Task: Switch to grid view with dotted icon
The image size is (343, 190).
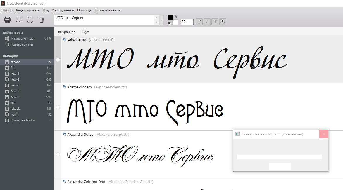Action: pyautogui.click(x=19, y=20)
